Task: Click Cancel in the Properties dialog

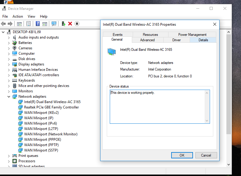Action: click(x=206, y=155)
